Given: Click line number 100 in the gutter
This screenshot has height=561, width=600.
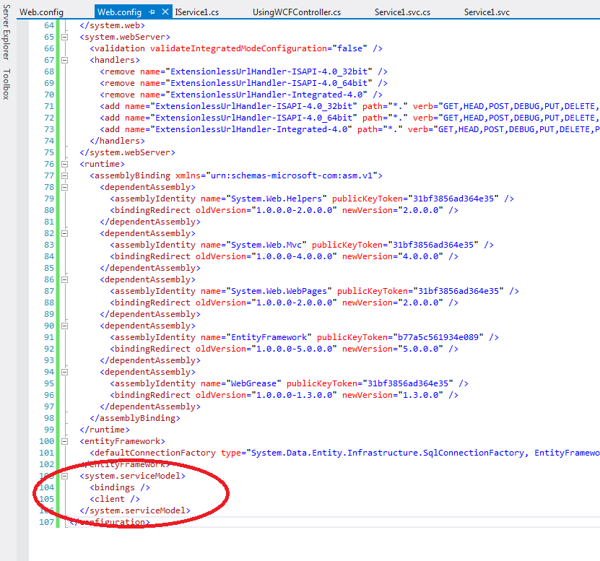Looking at the screenshot, I should pyautogui.click(x=47, y=441).
